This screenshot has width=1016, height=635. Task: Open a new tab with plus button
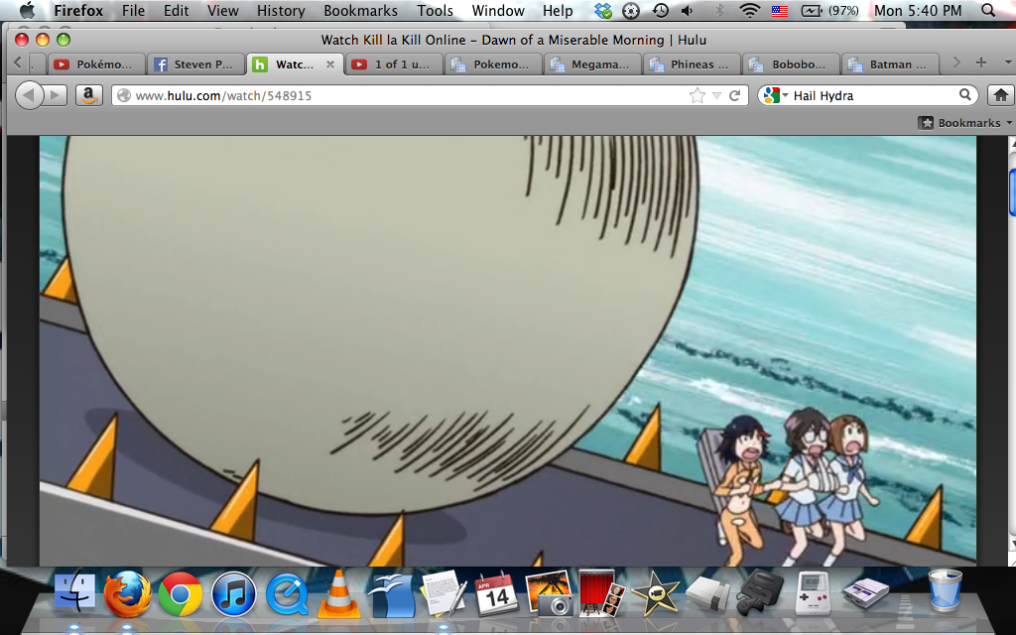pos(981,63)
